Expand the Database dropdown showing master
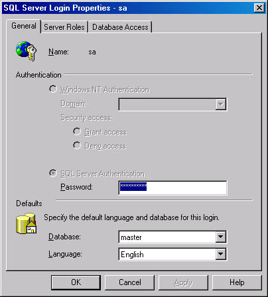This screenshot has width=268, height=297. 221,237
